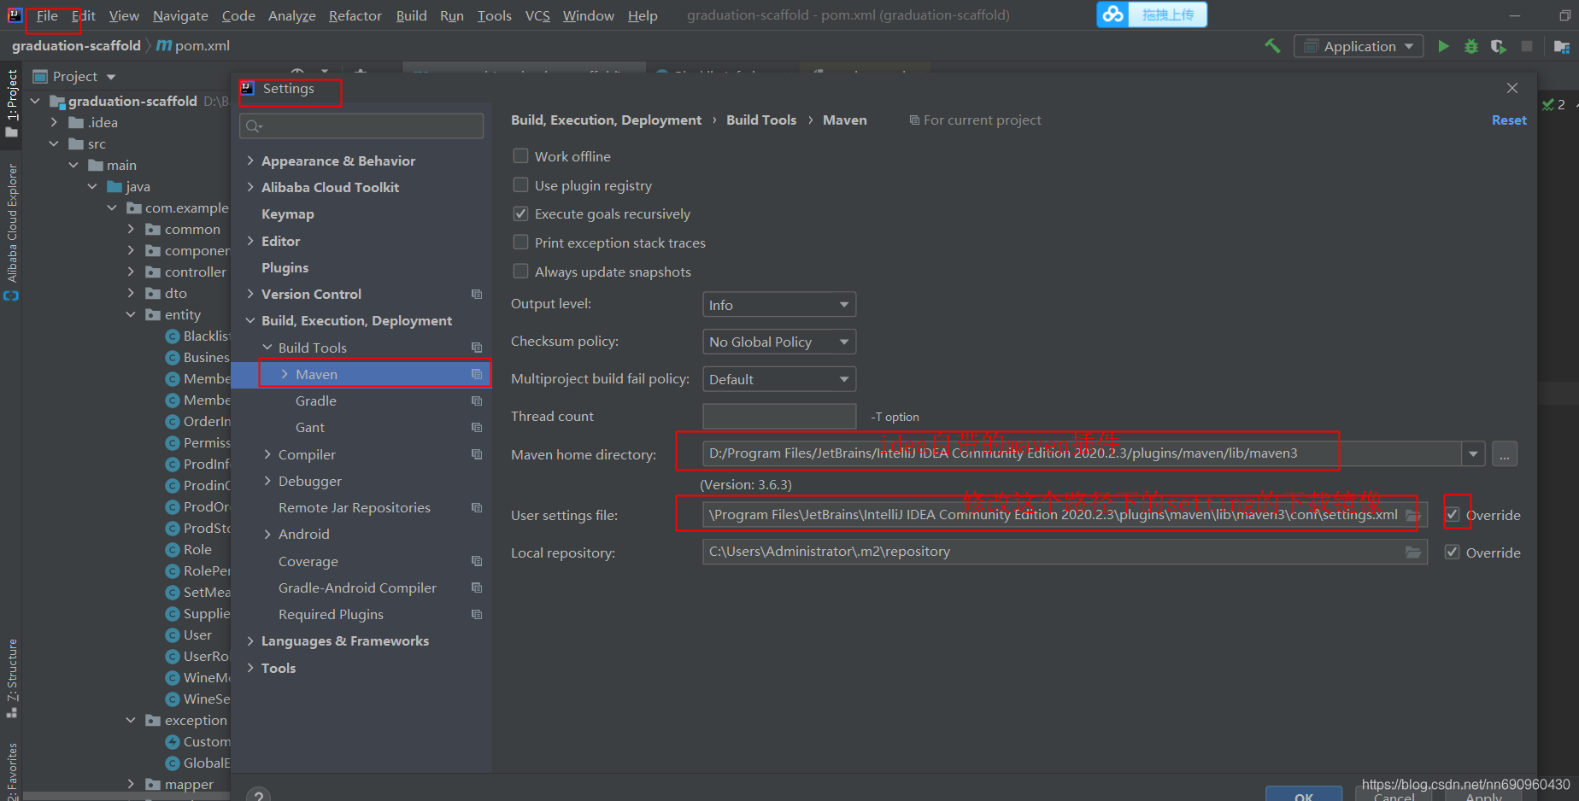Toggle Override for Local repository
This screenshot has width=1579, height=801.
(x=1452, y=553)
